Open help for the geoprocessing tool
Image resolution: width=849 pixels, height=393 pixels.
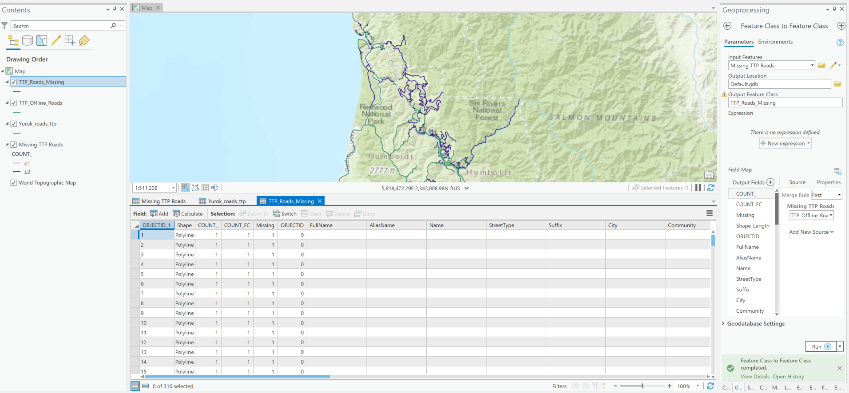pyautogui.click(x=840, y=42)
